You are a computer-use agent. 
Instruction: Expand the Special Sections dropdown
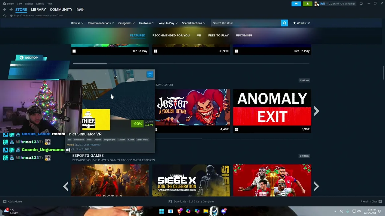(194, 23)
